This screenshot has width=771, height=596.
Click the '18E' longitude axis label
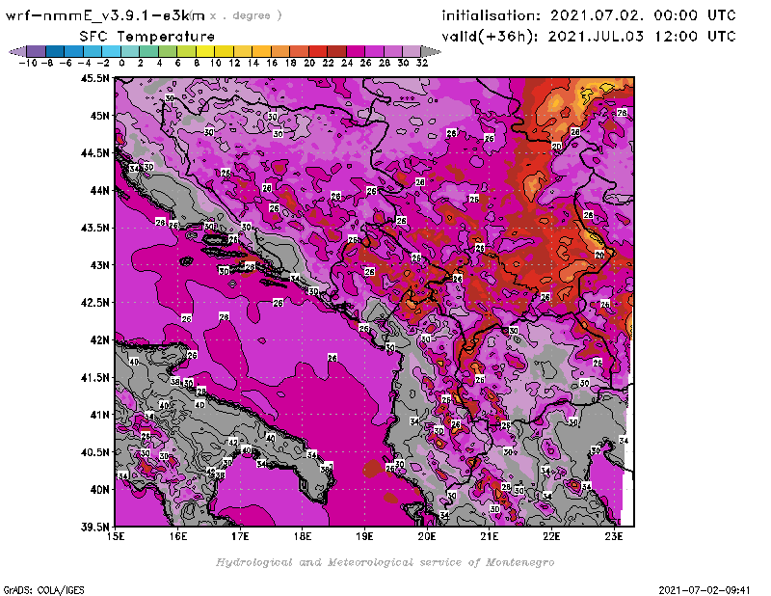pos(303,536)
